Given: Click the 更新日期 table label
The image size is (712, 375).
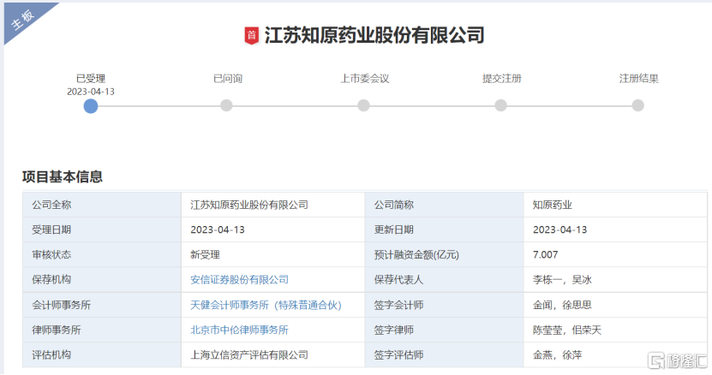Looking at the screenshot, I should click(393, 229).
